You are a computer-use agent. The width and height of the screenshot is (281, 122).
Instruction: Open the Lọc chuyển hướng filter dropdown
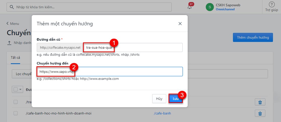point(22,74)
